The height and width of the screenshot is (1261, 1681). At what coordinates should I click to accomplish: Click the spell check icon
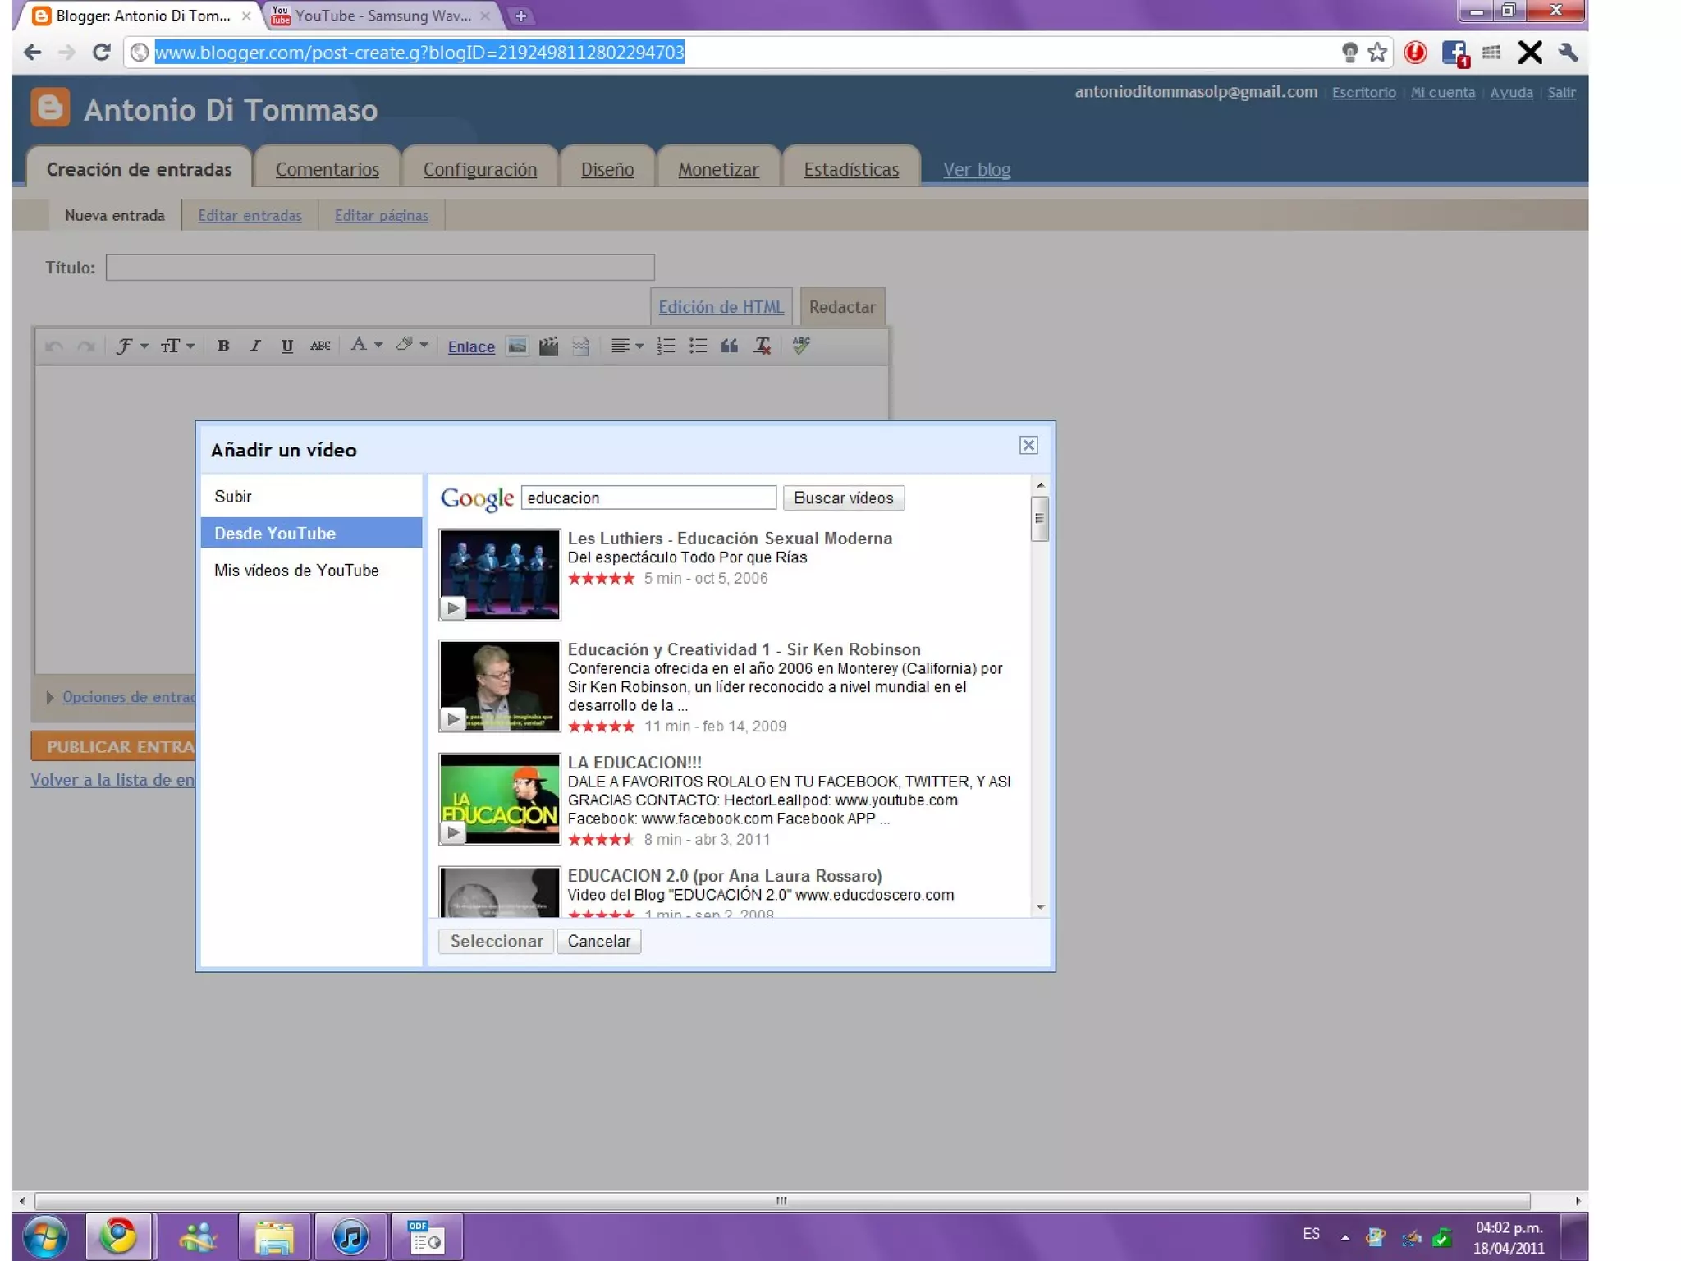(801, 346)
